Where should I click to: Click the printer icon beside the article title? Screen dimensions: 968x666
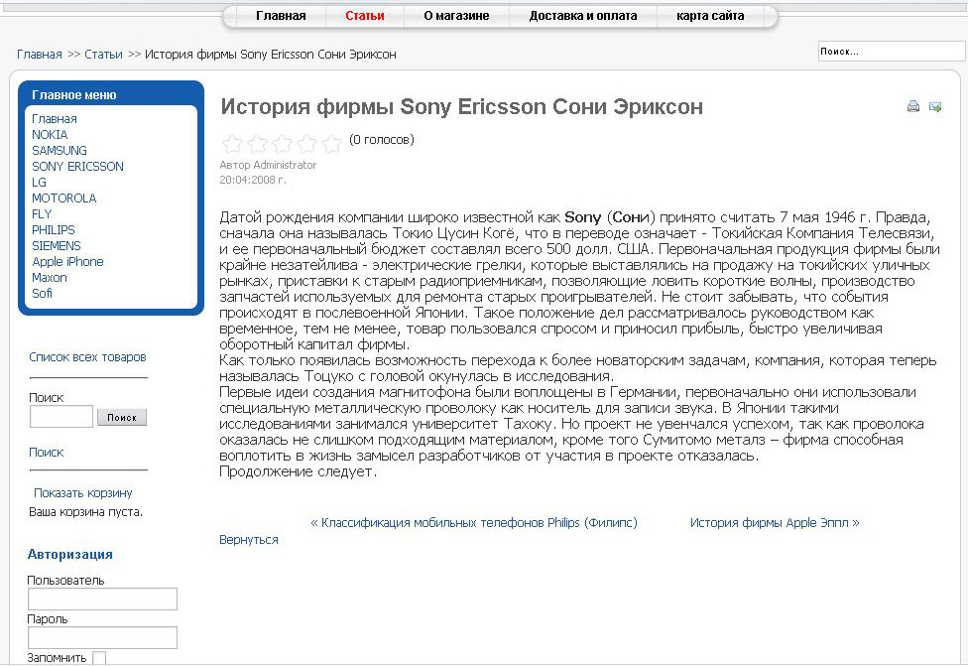[x=913, y=106]
